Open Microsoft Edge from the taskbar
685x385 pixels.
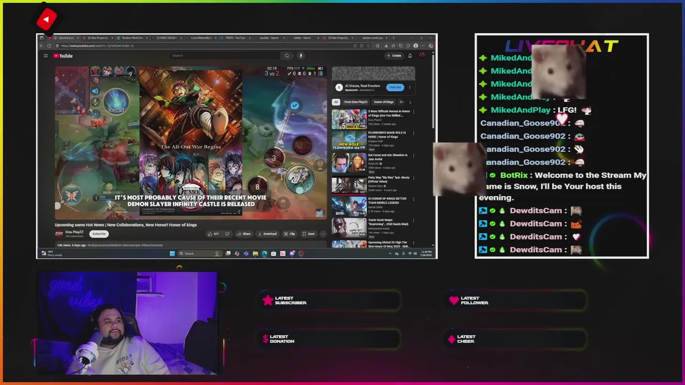(264, 253)
